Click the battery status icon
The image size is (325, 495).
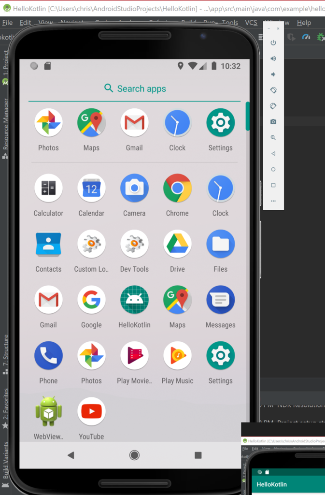click(214, 66)
